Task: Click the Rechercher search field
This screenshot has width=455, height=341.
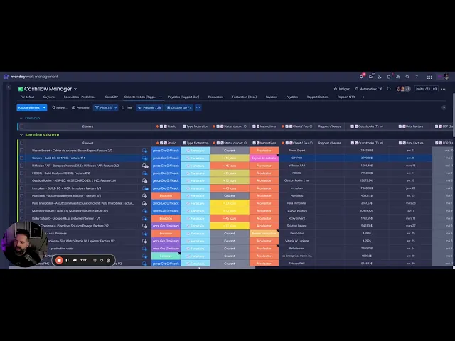Action: pyautogui.click(x=60, y=107)
